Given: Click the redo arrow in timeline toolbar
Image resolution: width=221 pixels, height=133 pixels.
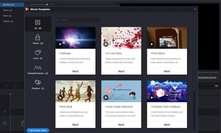Looking at the screenshot, I should (16, 85).
